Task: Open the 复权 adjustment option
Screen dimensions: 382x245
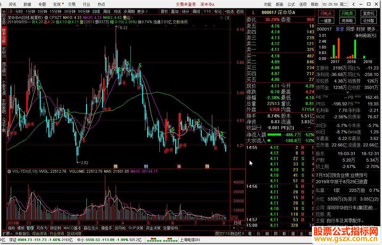Action: (164, 11)
